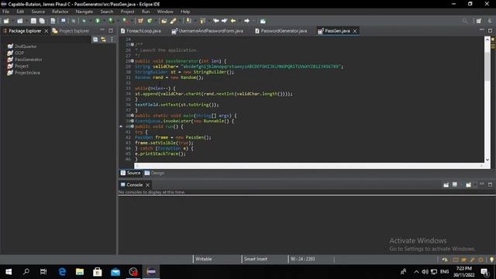The width and height of the screenshot is (496, 279).
Task: Click the Last Edit Location arrow
Action: (x=216, y=21)
